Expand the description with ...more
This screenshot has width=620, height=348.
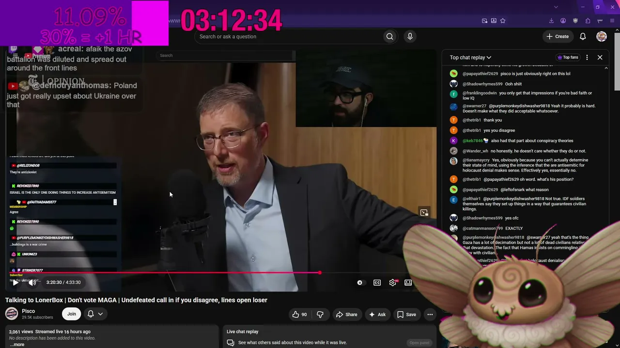point(17,345)
